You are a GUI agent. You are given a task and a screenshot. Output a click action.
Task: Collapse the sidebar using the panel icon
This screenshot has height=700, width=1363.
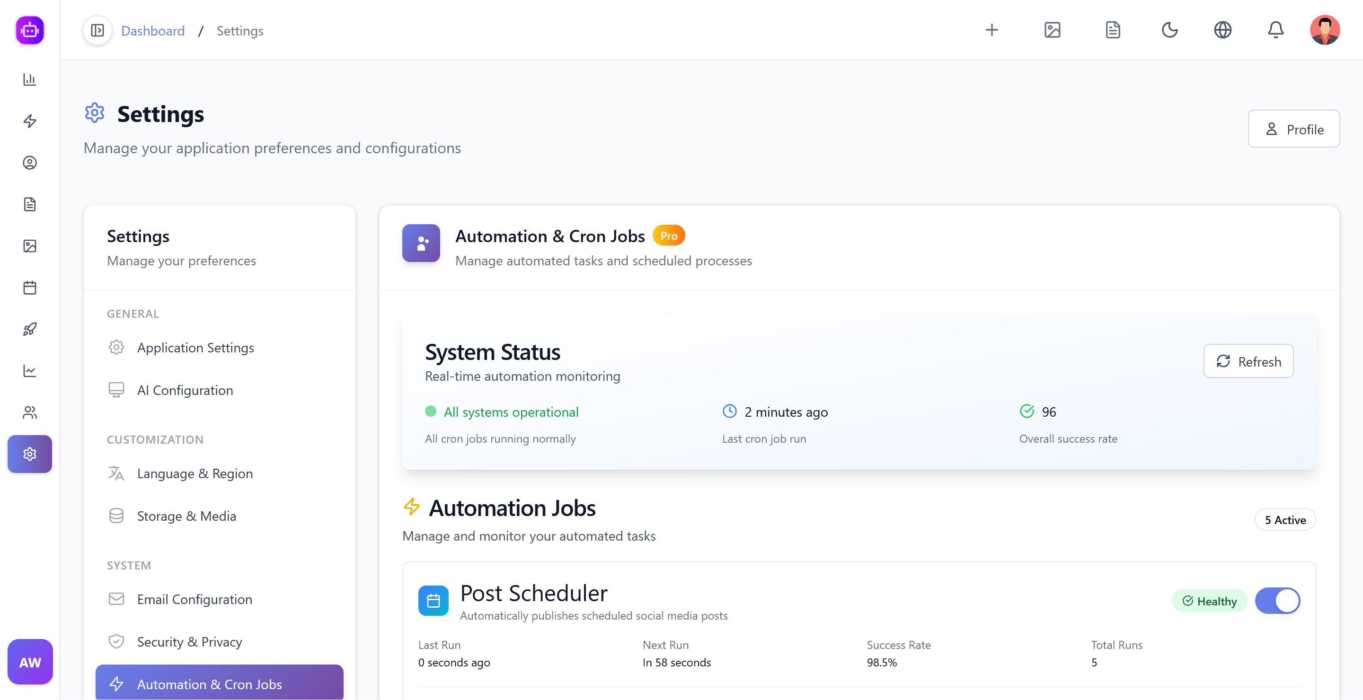(97, 30)
